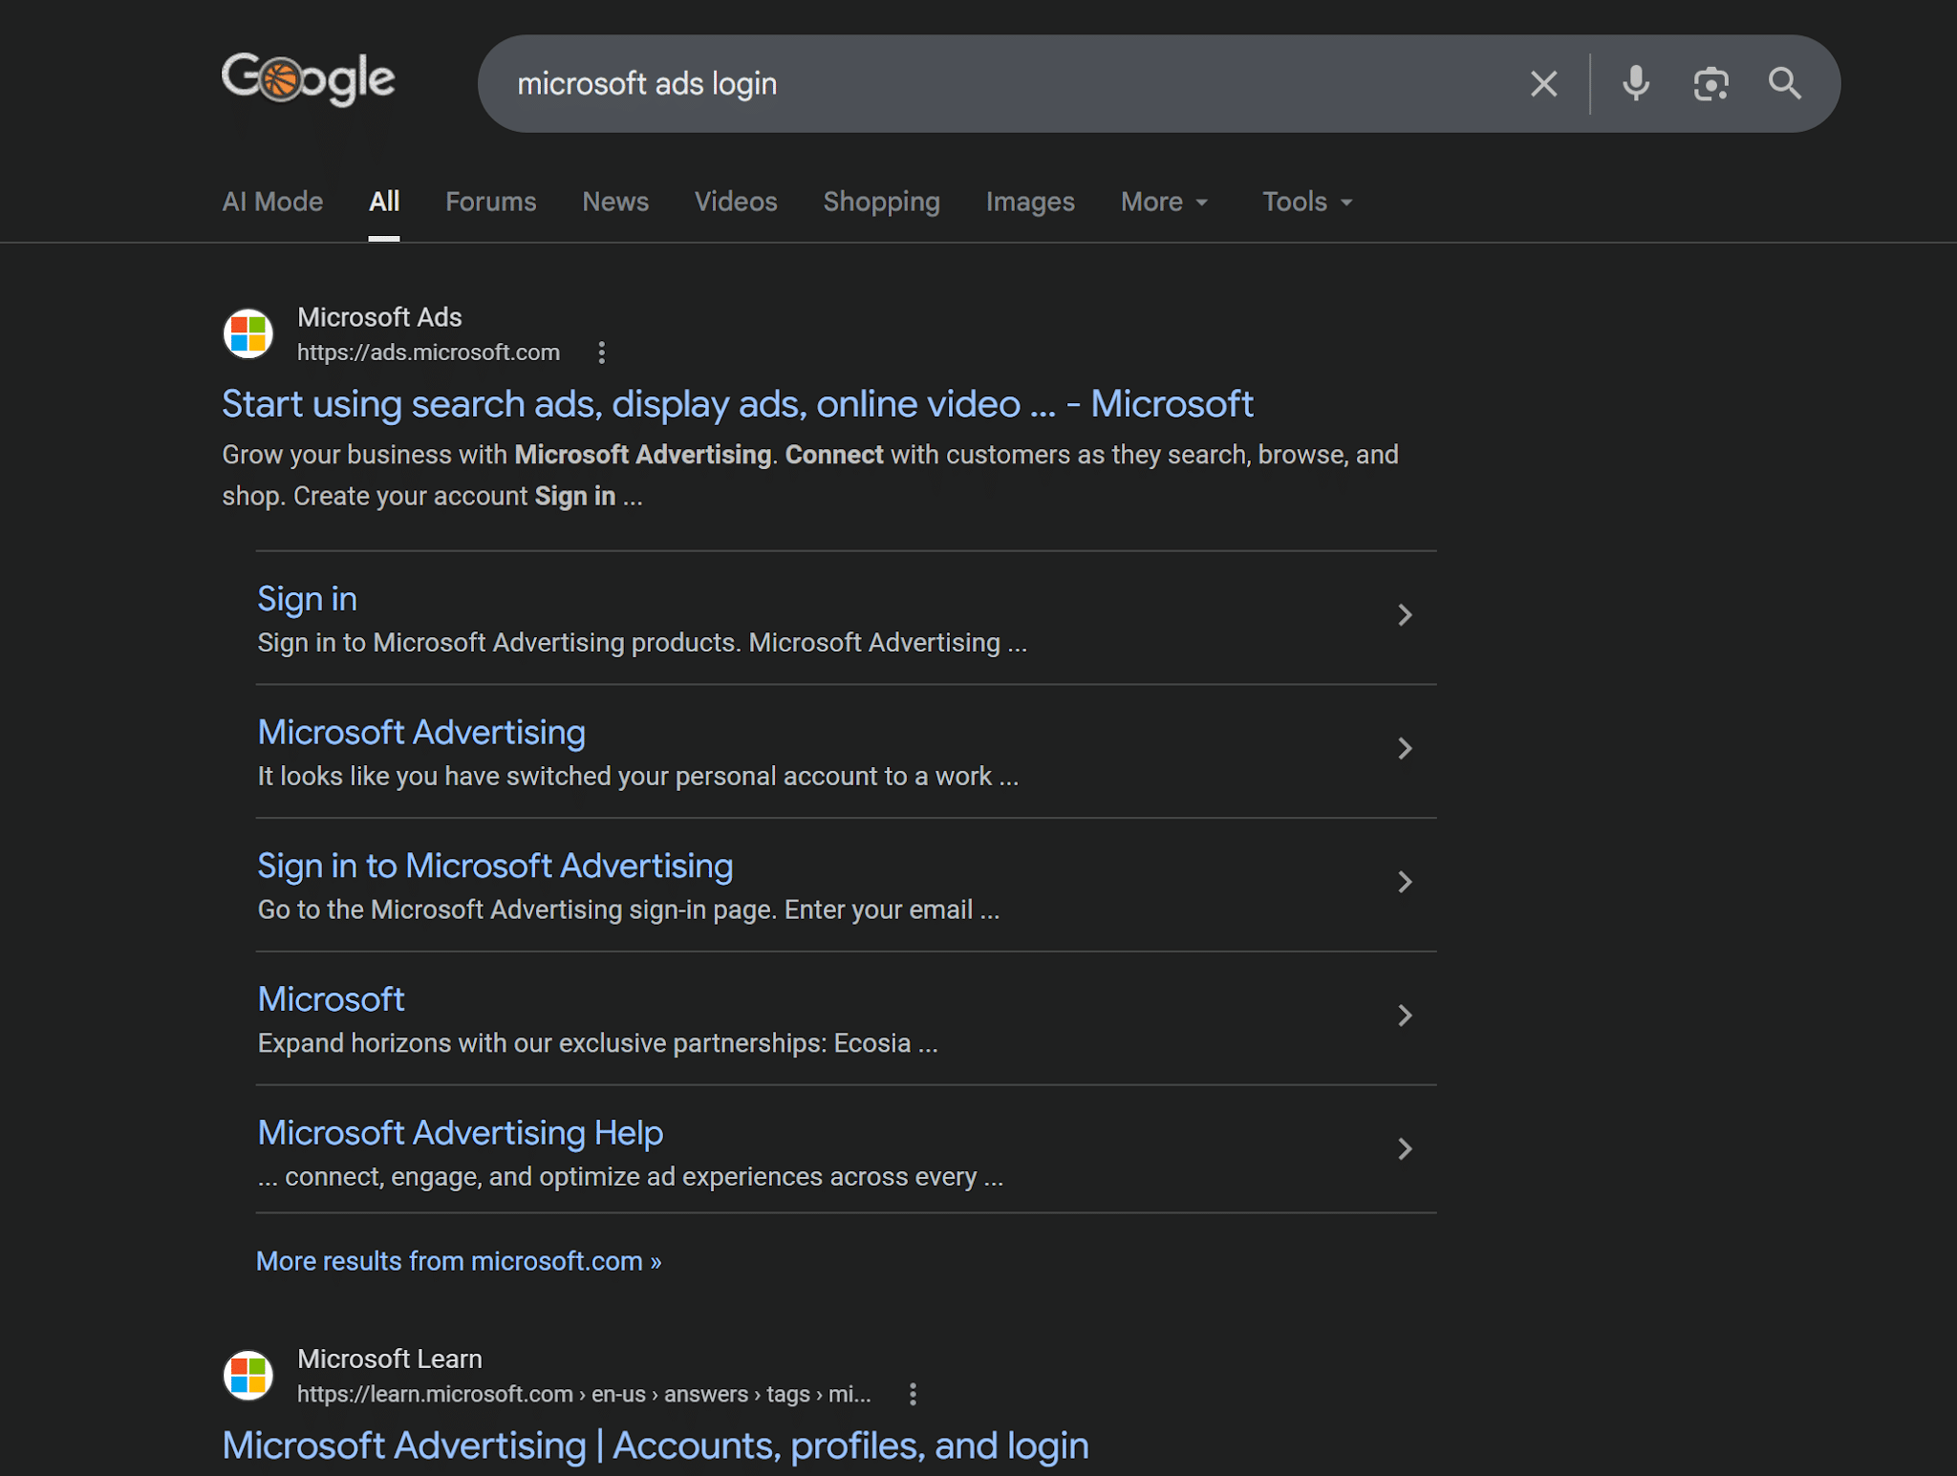Click the Google logo
Viewport: 1957px width, 1476px height.
click(308, 78)
